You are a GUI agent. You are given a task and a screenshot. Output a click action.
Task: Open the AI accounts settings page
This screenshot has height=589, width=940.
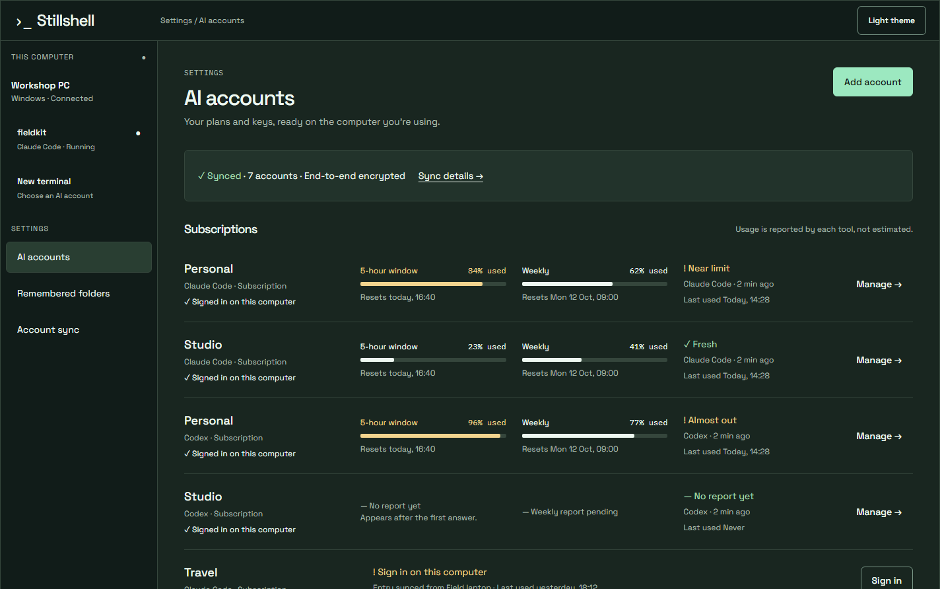point(79,257)
